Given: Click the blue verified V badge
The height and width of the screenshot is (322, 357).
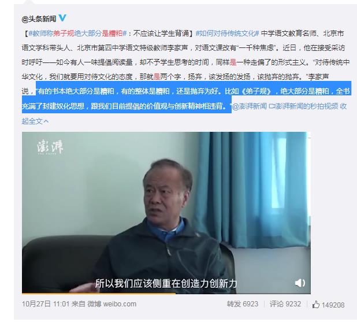Looking at the screenshot, I should pos(62,18).
